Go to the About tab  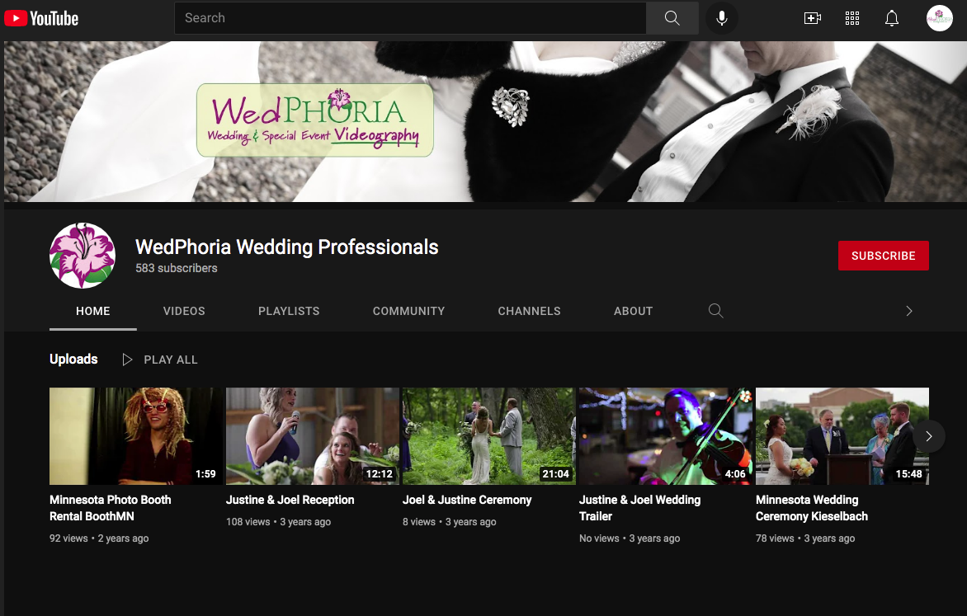[x=633, y=311]
